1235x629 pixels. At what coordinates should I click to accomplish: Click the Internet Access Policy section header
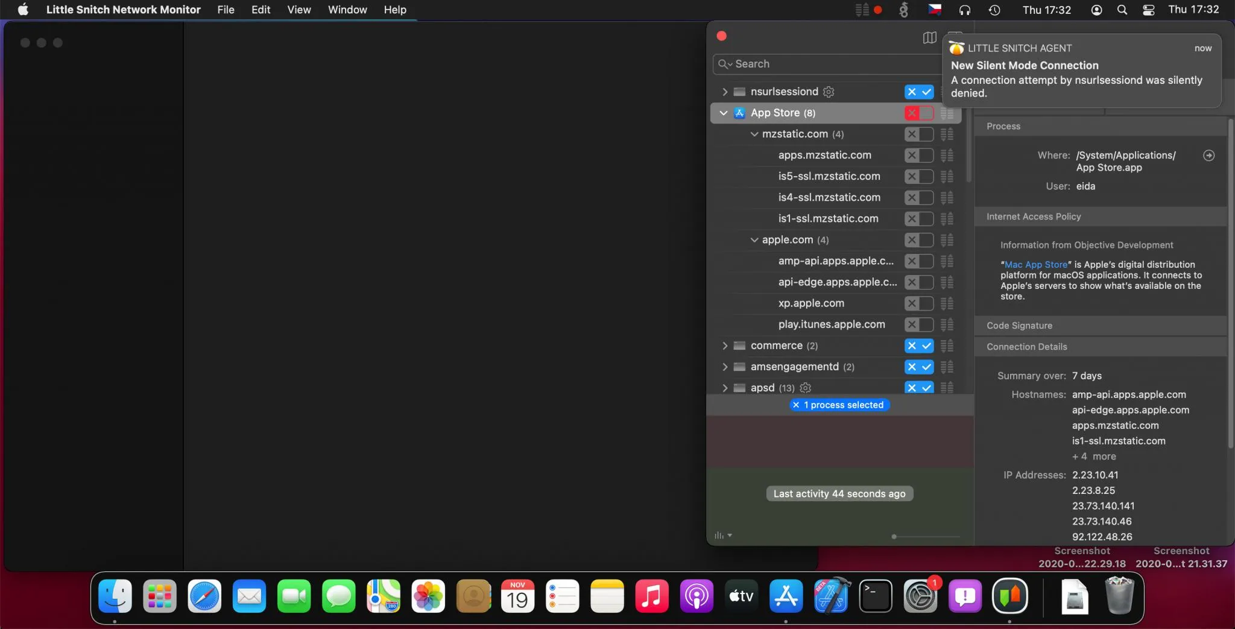(x=1101, y=217)
